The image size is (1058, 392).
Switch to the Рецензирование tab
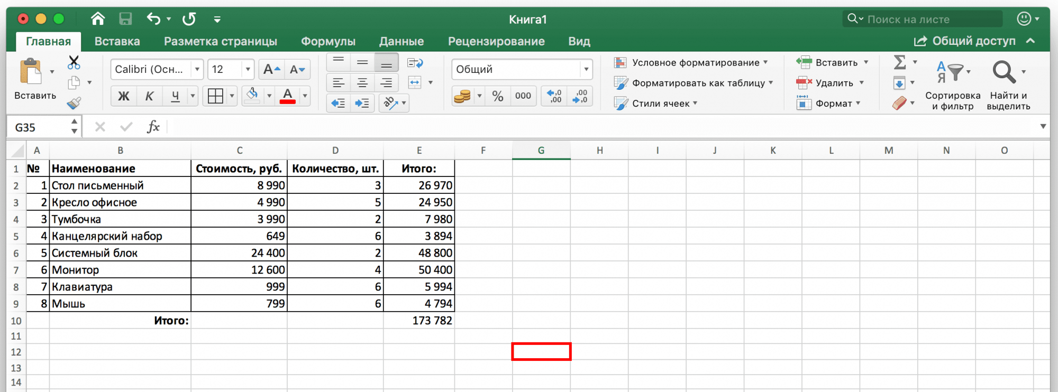click(496, 41)
